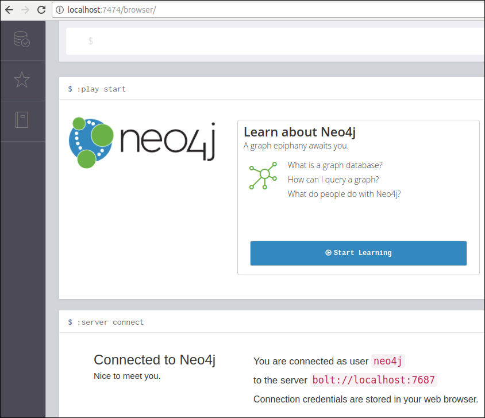This screenshot has height=418, width=485.
Task: Open the Favorites star sidebar icon
Action: tap(22, 80)
